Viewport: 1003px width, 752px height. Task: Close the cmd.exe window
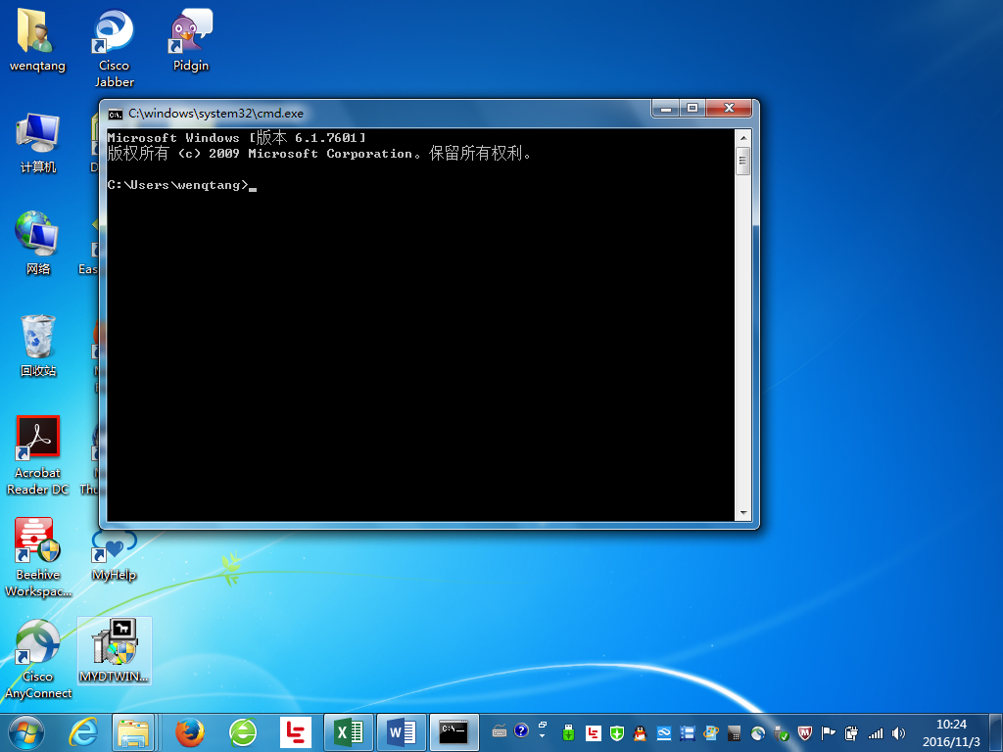coord(729,108)
